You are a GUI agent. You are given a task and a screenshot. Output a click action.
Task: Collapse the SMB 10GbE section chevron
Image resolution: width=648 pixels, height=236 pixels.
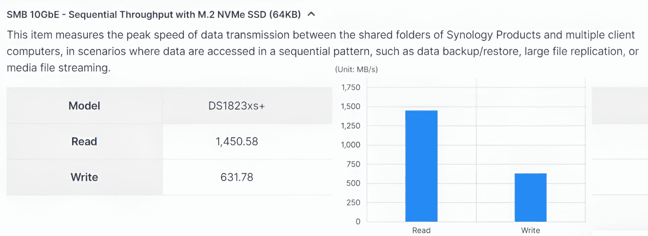coord(312,14)
